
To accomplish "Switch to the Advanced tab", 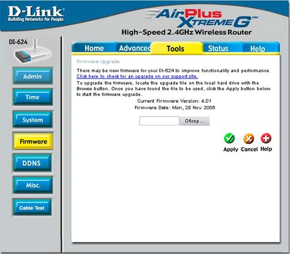I will (x=134, y=48).
